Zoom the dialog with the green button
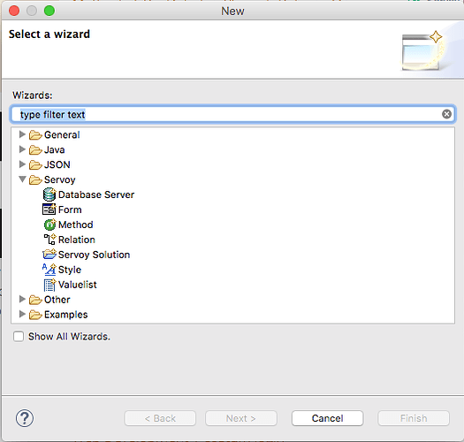The image size is (464, 442). 49,11
